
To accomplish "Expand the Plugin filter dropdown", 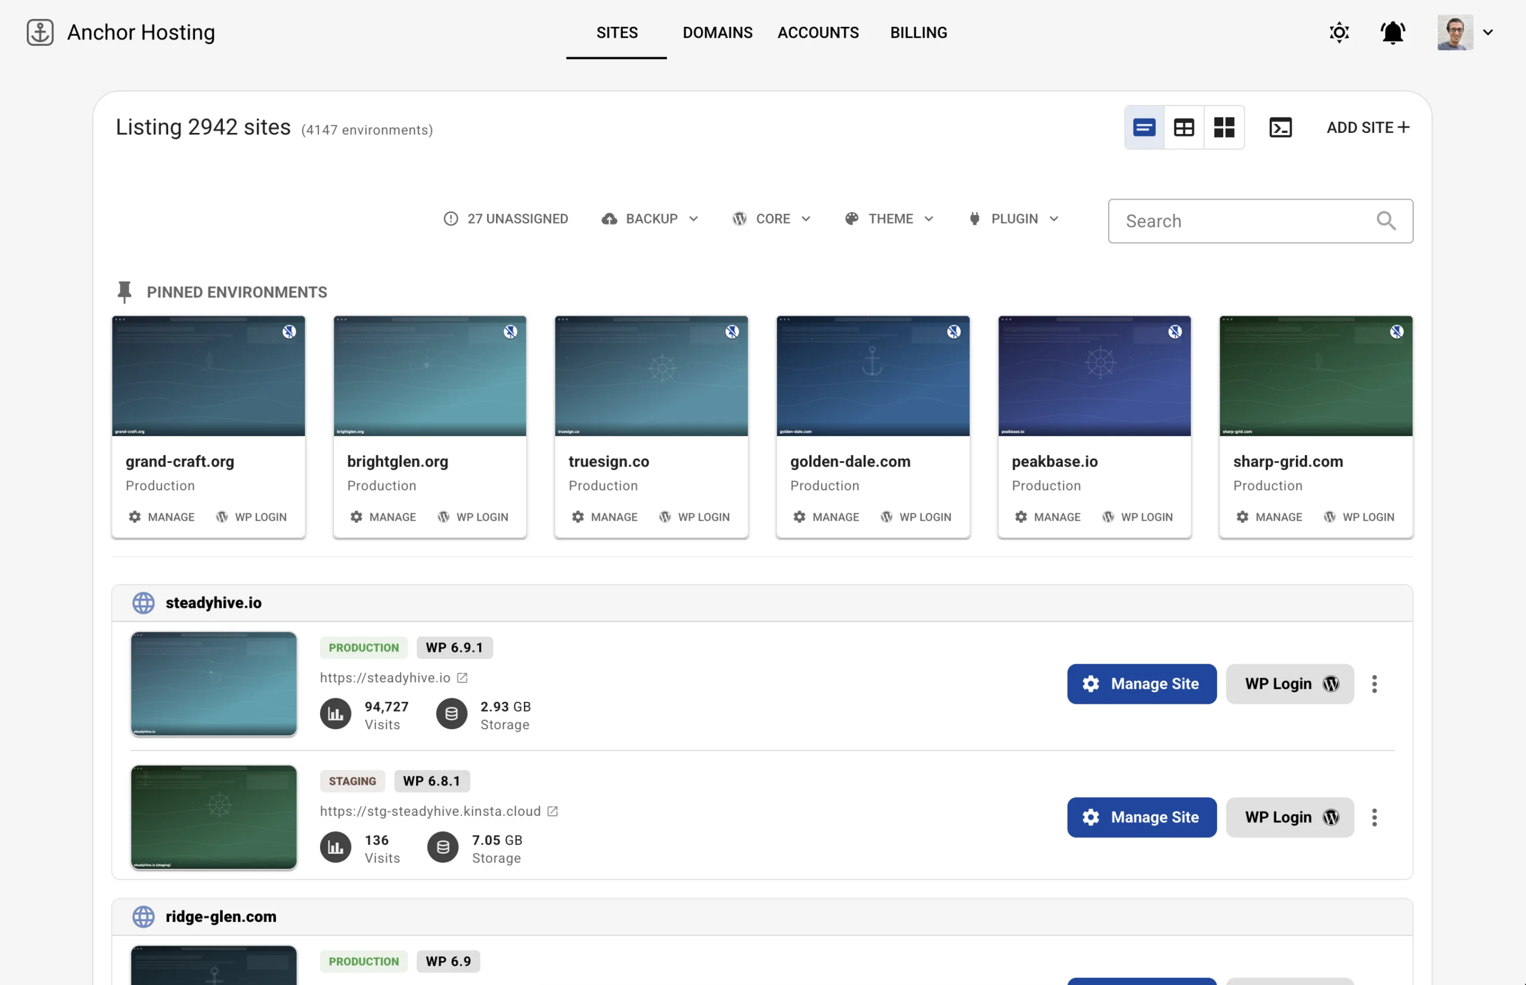I will coord(1013,219).
